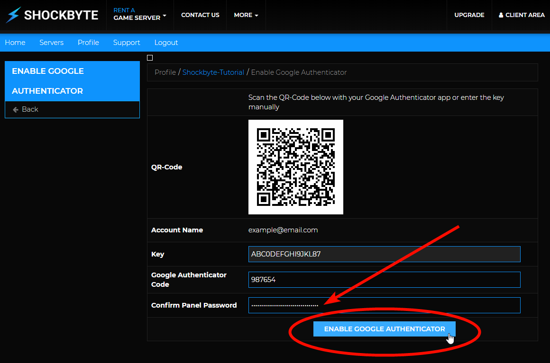Image resolution: width=550 pixels, height=363 pixels.
Task: Open the Servers section
Action: click(x=52, y=42)
